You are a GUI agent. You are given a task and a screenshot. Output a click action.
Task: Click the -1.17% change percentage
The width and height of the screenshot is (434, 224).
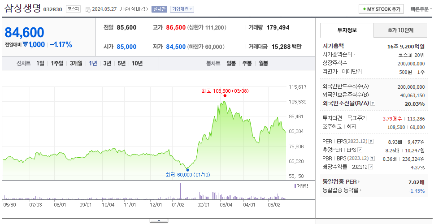[x=61, y=44]
